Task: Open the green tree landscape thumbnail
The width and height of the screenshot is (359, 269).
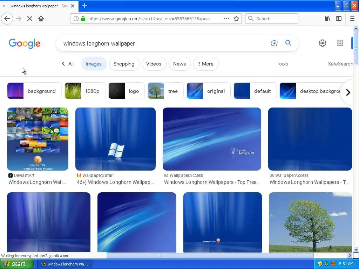Action: (311, 222)
